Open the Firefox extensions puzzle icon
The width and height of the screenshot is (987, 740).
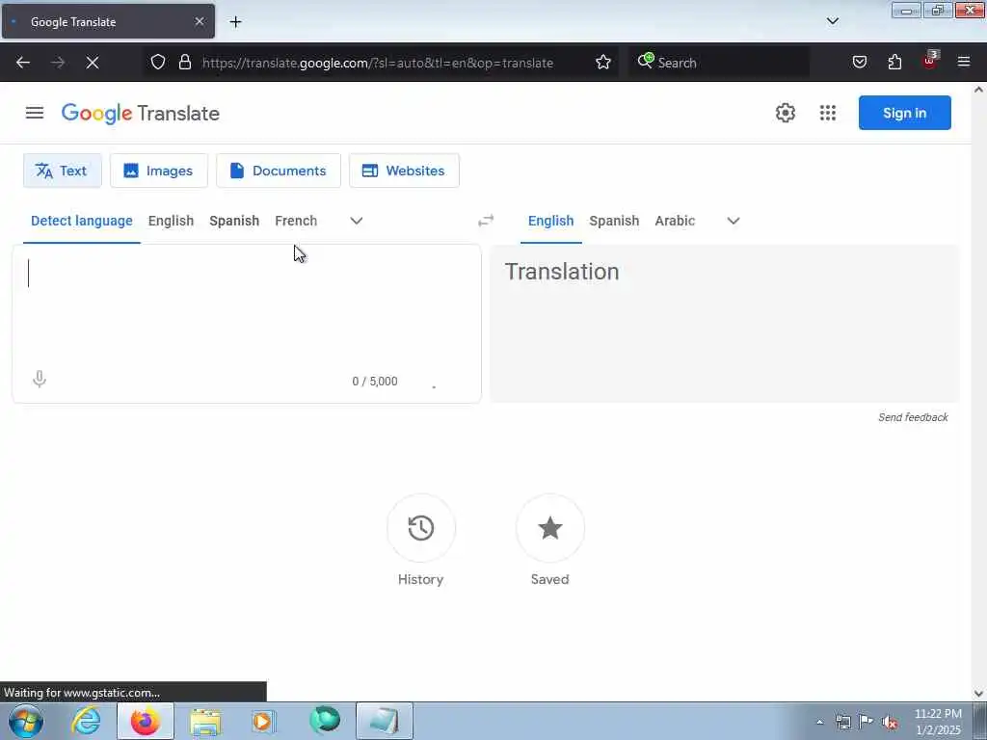[x=894, y=63]
